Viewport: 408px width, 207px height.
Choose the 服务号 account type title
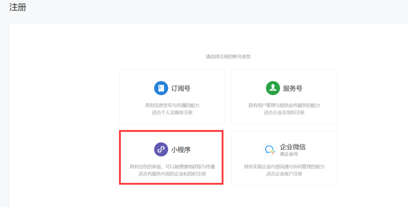click(x=293, y=88)
